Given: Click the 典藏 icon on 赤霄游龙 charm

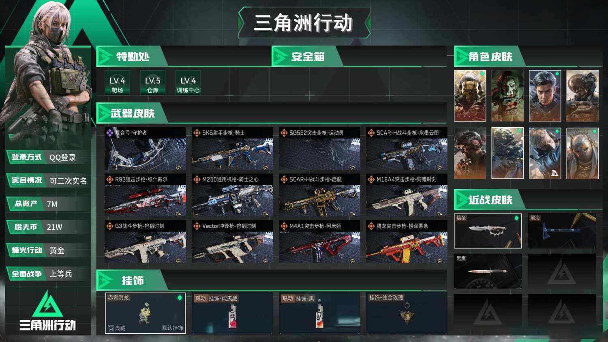Looking at the screenshot, I should (x=111, y=328).
